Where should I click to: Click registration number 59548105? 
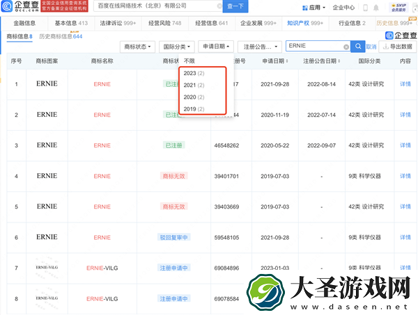[x=226, y=238]
